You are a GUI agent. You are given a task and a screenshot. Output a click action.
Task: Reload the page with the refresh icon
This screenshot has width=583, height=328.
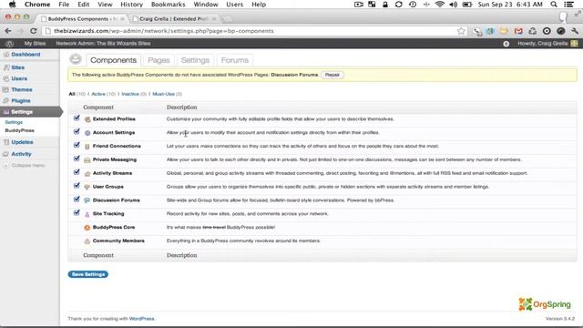coord(34,31)
